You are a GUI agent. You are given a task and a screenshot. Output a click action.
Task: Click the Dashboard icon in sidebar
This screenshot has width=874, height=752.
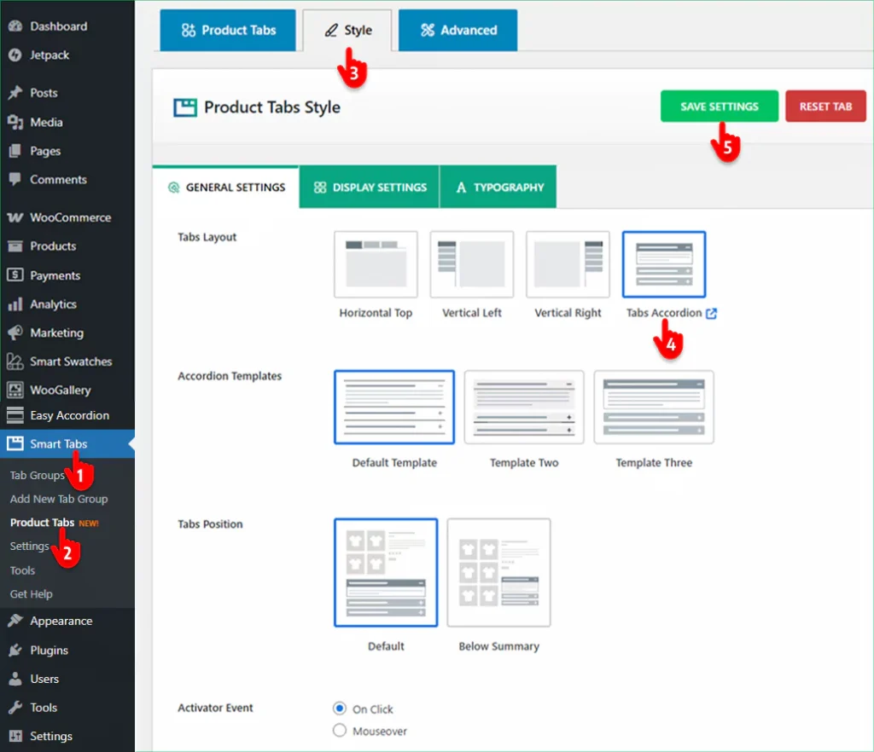[15, 26]
